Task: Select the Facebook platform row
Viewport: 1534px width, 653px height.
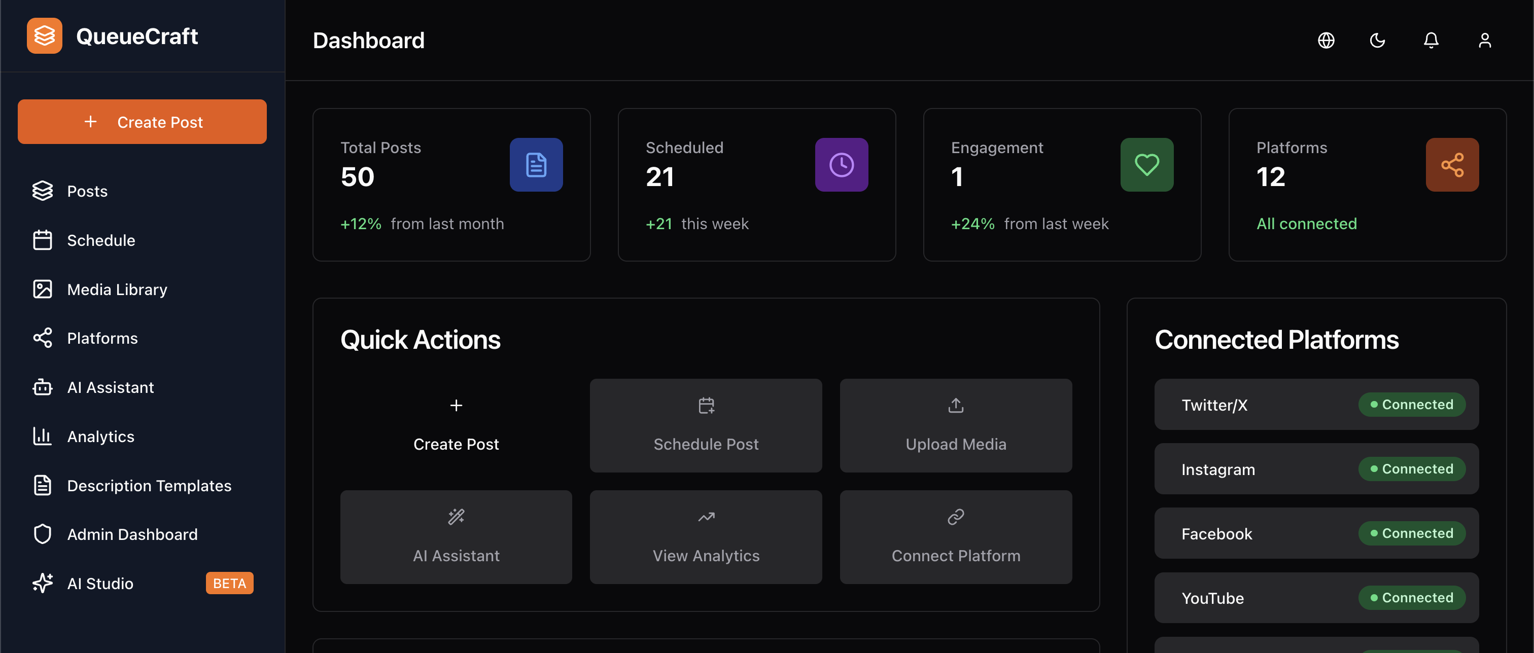Action: point(1317,533)
